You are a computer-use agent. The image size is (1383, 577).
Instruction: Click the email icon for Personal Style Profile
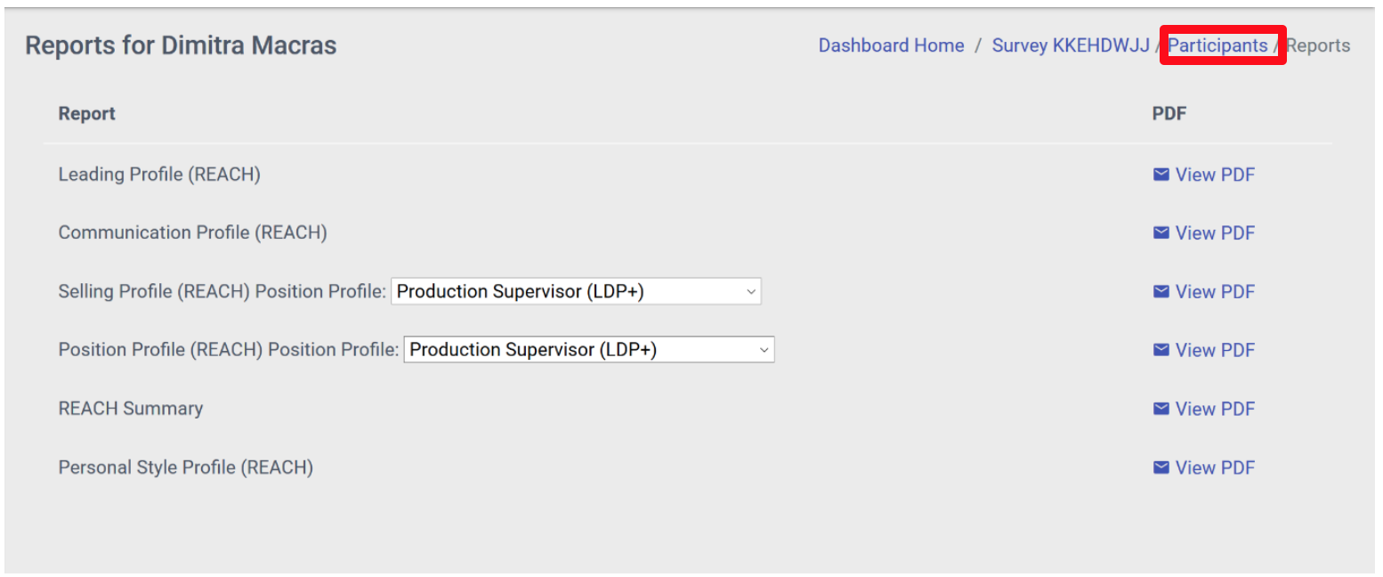[x=1161, y=467]
